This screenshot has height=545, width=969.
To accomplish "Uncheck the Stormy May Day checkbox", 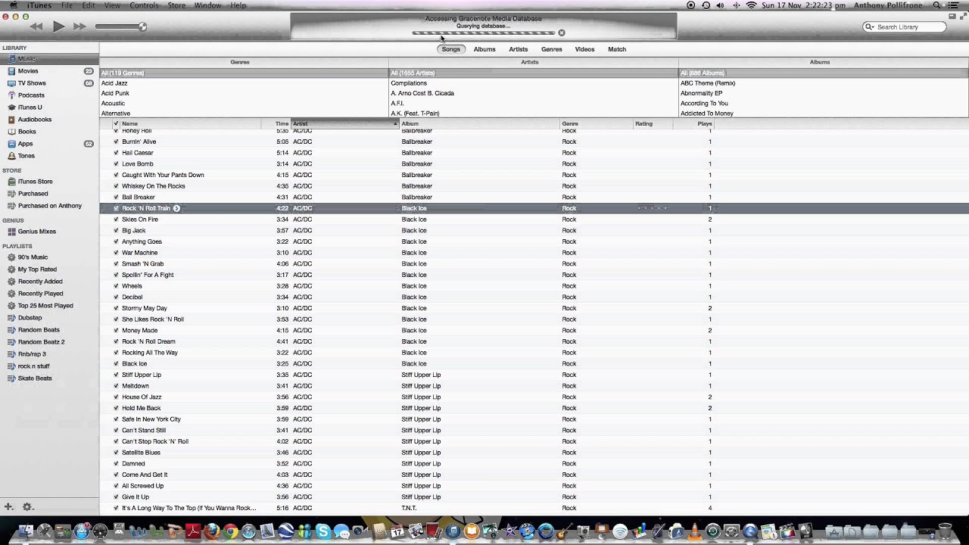I will click(116, 308).
